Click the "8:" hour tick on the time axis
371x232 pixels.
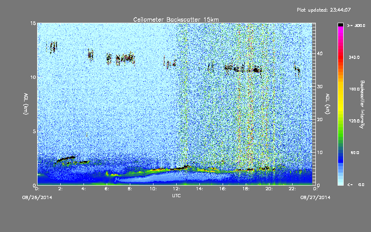click(130, 189)
